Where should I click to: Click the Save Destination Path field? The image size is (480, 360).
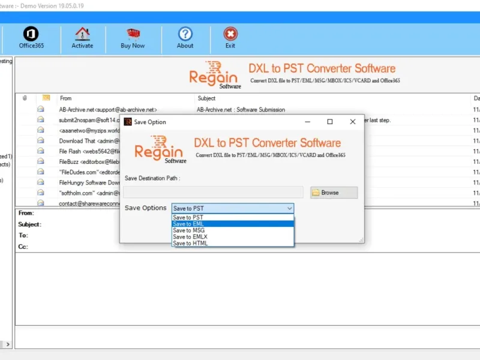213,192
